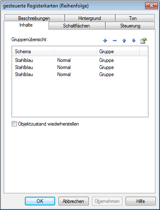
Task: Click the Gruppe column header
Action: 118,52
